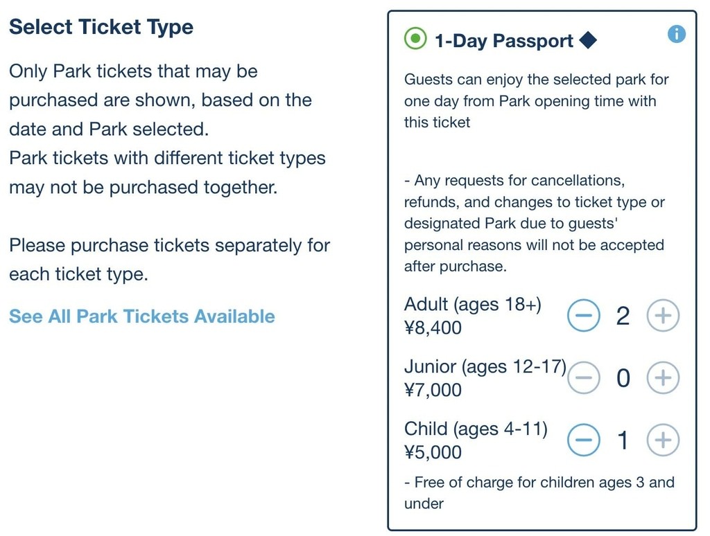Open the blue info icon for 1-Day Passport
710x536 pixels.
point(677,34)
